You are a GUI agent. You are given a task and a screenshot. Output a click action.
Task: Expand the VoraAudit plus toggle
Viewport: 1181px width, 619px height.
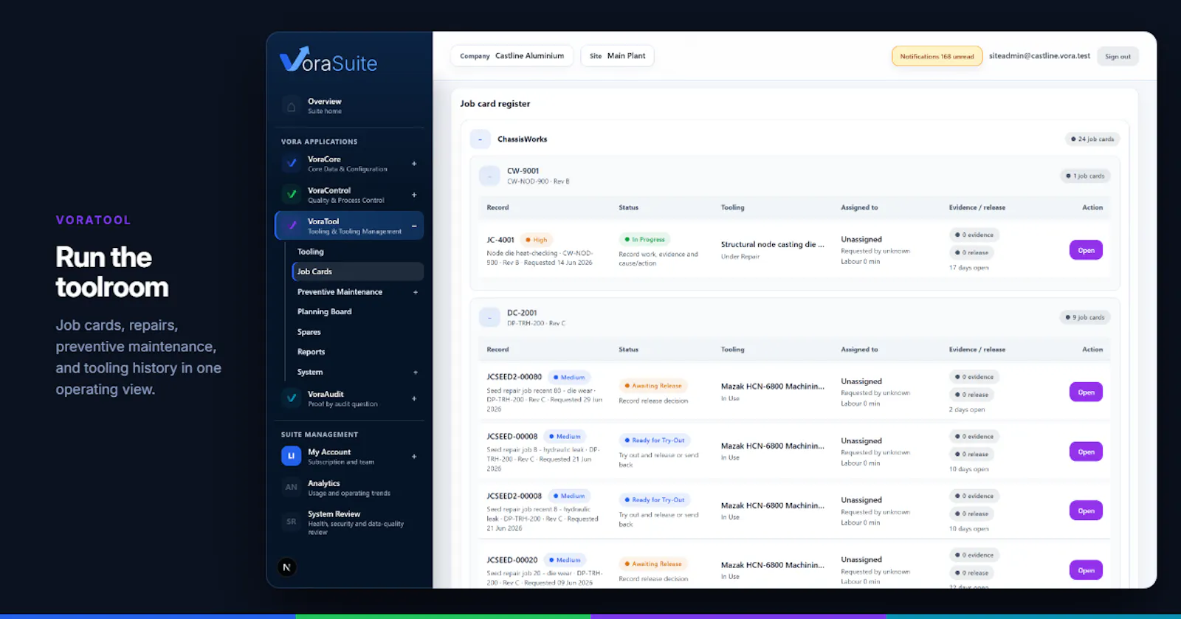click(x=414, y=398)
